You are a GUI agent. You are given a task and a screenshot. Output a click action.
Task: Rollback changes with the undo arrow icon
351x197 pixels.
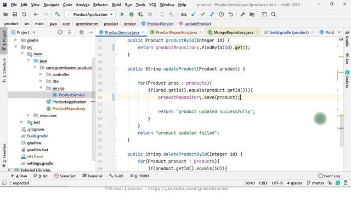tap(231, 15)
